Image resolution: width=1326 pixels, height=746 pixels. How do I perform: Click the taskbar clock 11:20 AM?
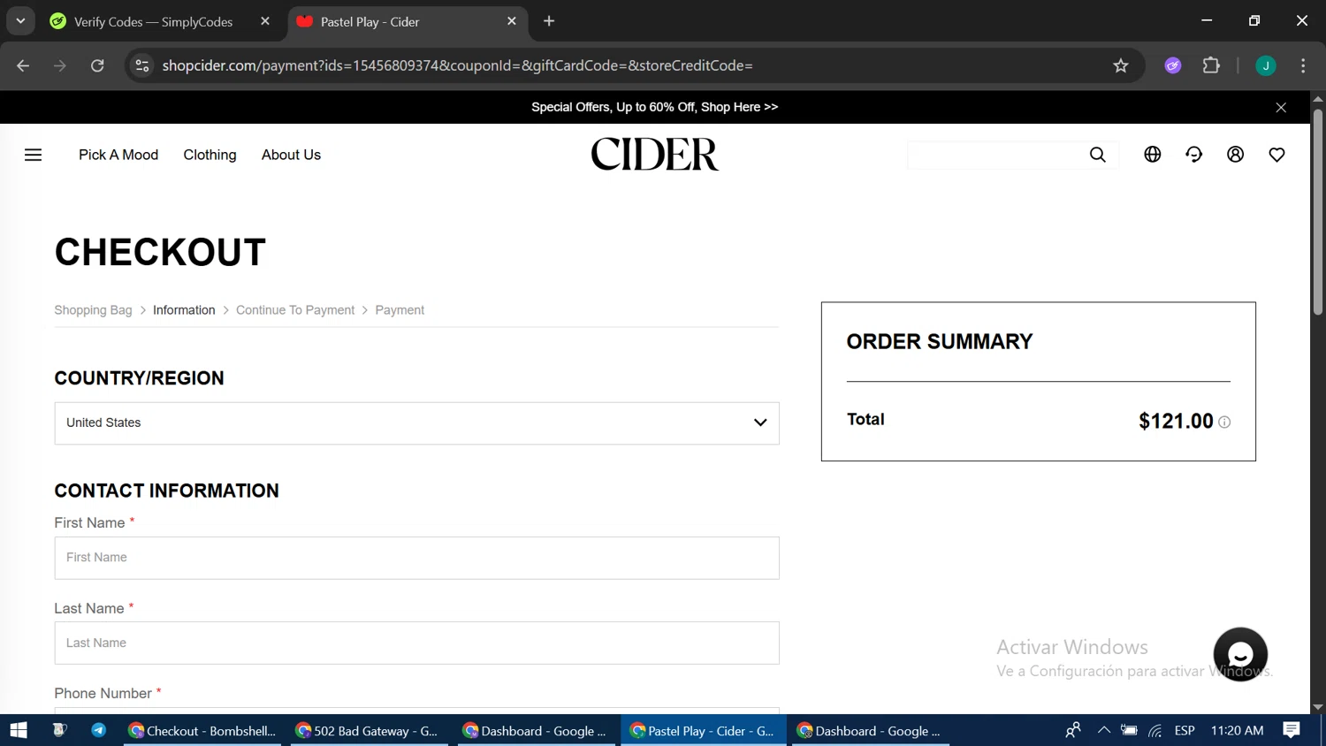[x=1237, y=730]
